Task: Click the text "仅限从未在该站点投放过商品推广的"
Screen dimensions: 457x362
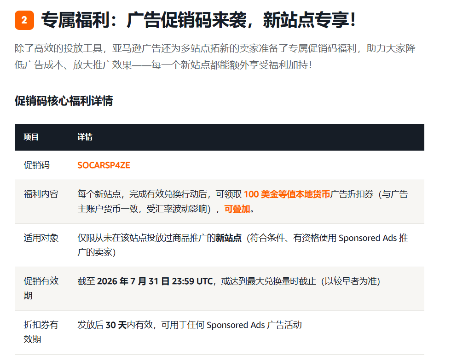Action: [146, 238]
